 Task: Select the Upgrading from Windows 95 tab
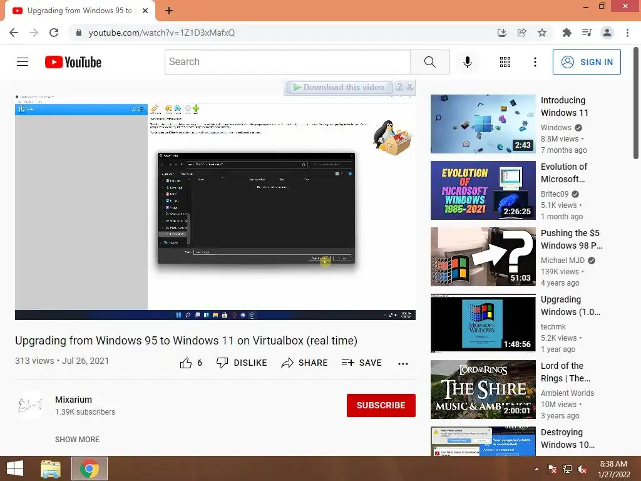[80, 11]
